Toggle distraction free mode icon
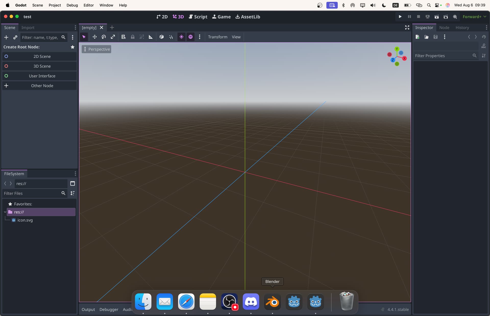This screenshot has width=490, height=316. coord(407,28)
